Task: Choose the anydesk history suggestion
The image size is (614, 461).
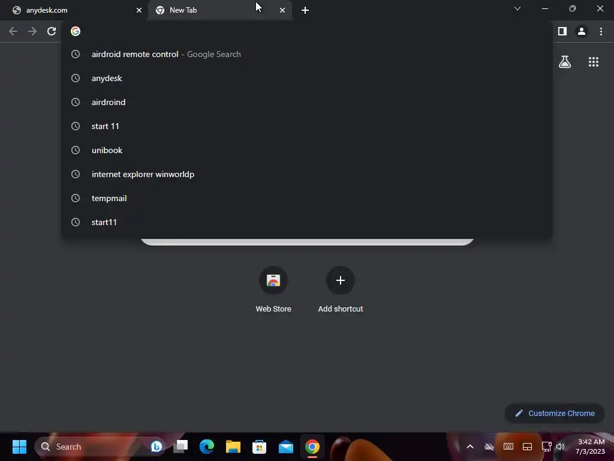Action: coord(307,79)
